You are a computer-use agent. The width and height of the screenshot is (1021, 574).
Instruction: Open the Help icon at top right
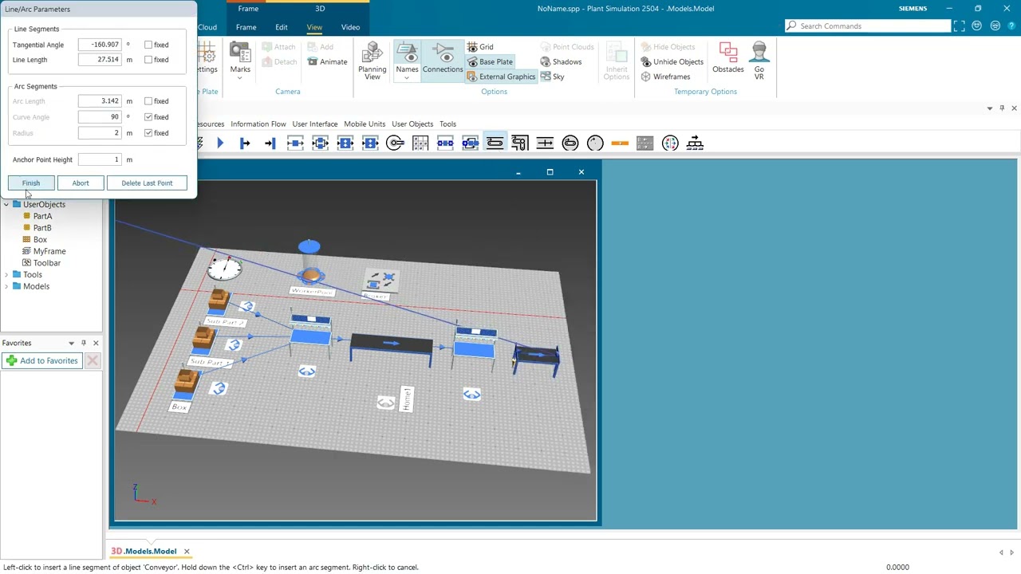(x=1011, y=26)
